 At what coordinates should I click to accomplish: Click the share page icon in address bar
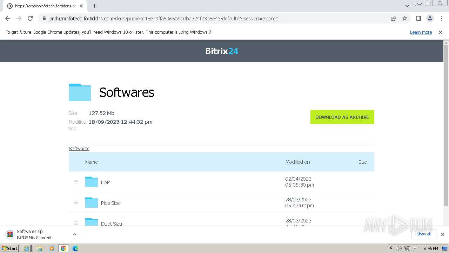[x=394, y=18]
